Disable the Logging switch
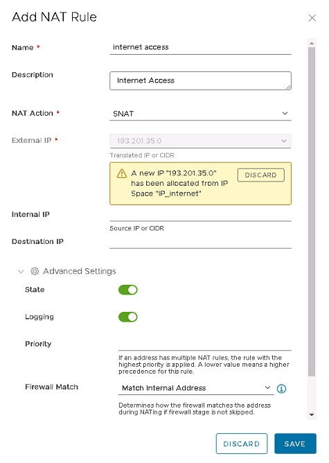 (128, 317)
